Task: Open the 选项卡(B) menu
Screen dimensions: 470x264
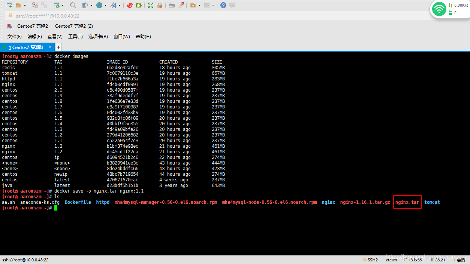Action: pyautogui.click(x=98, y=37)
